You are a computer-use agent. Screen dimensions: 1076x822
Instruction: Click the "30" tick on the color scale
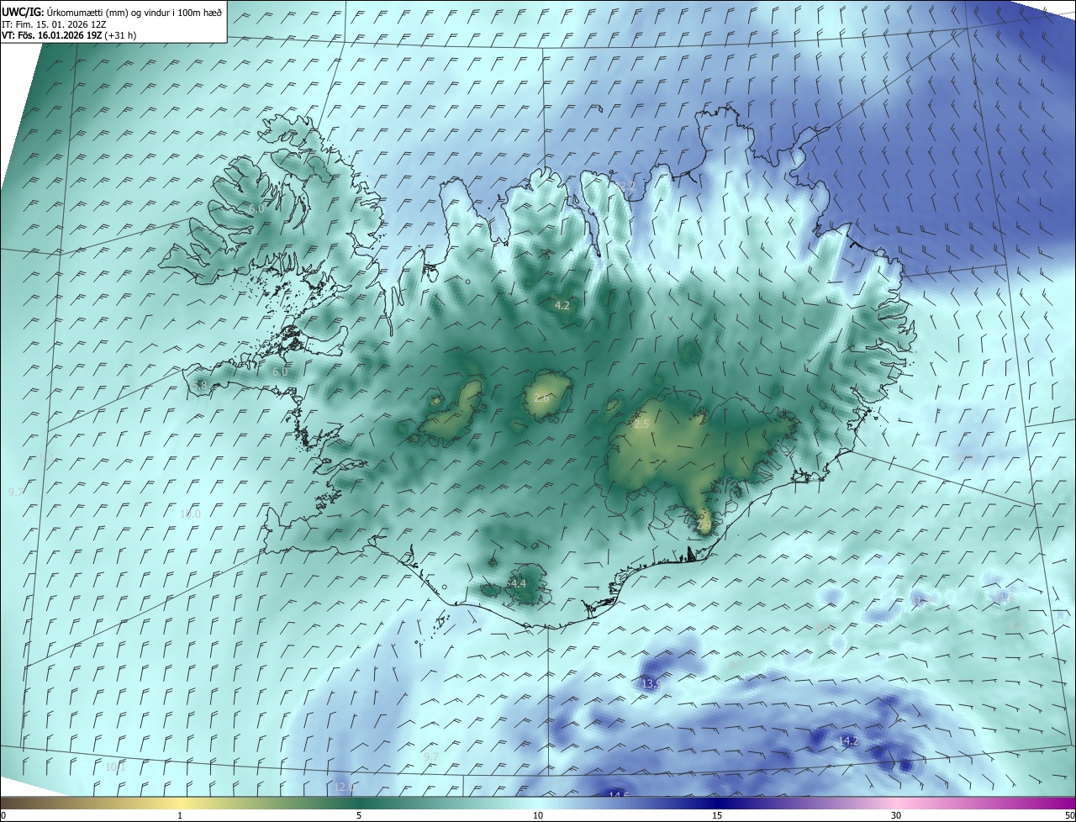896,815
